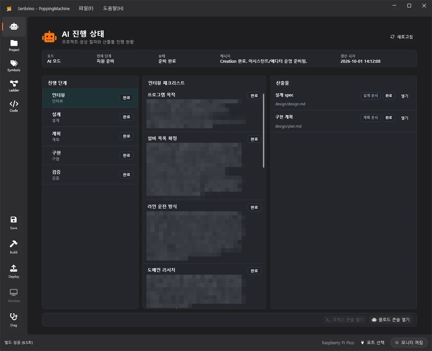Open the 도움말(H) menu

coord(113,8)
